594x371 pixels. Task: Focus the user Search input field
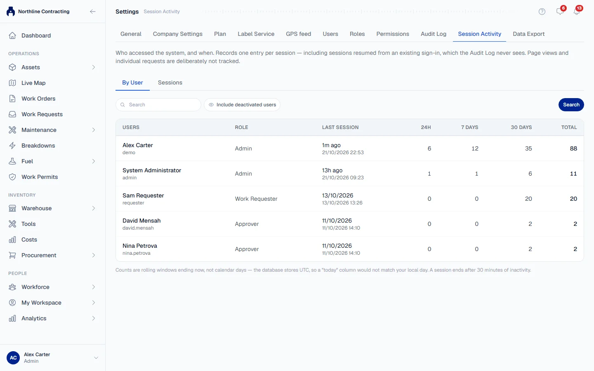click(158, 105)
